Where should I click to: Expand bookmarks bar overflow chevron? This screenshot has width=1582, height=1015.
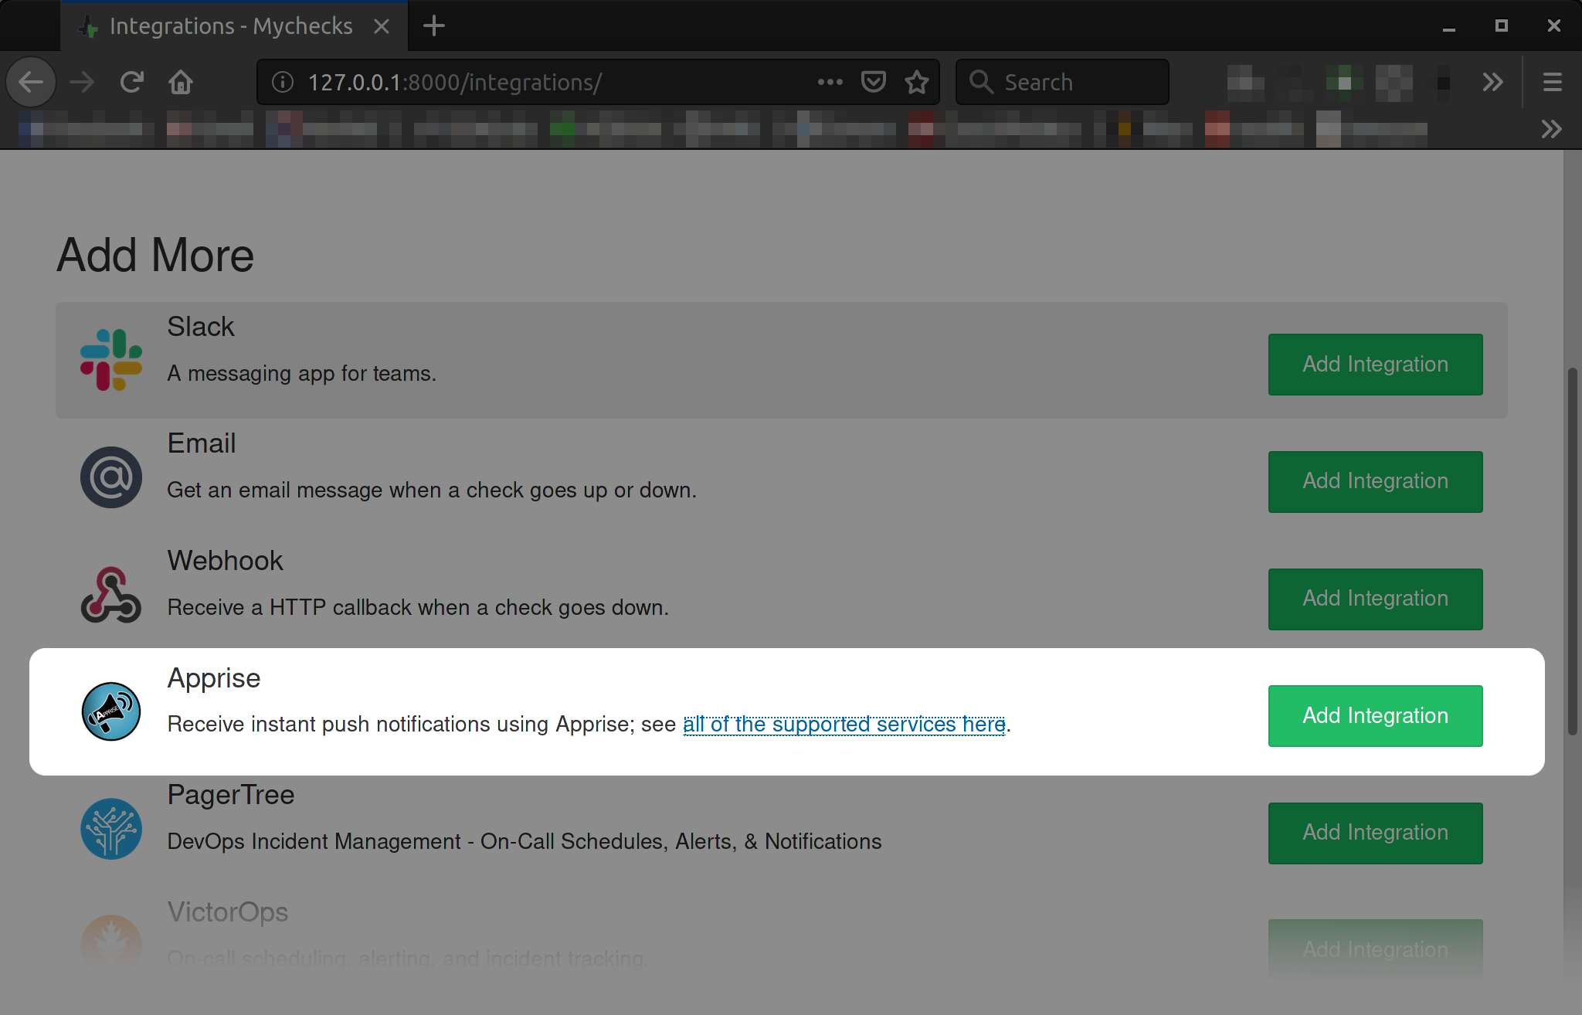click(x=1551, y=129)
